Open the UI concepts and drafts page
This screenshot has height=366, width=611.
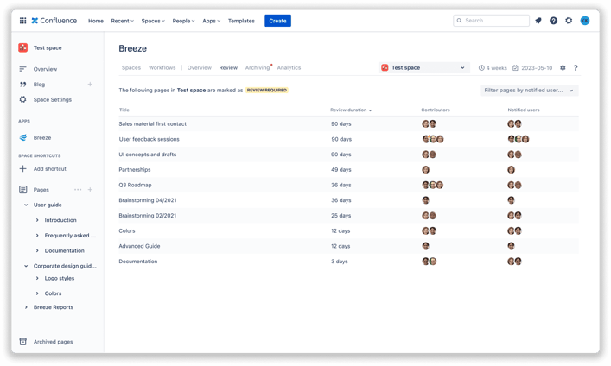[x=147, y=155]
